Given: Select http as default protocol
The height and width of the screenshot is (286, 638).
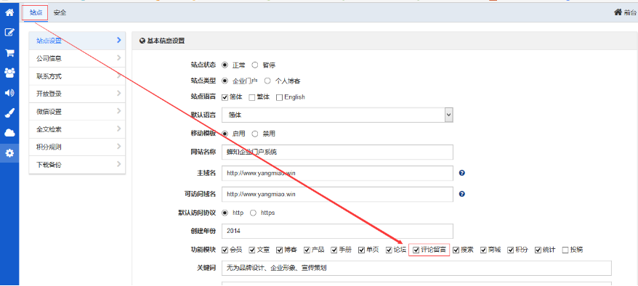Looking at the screenshot, I should pyautogui.click(x=225, y=213).
